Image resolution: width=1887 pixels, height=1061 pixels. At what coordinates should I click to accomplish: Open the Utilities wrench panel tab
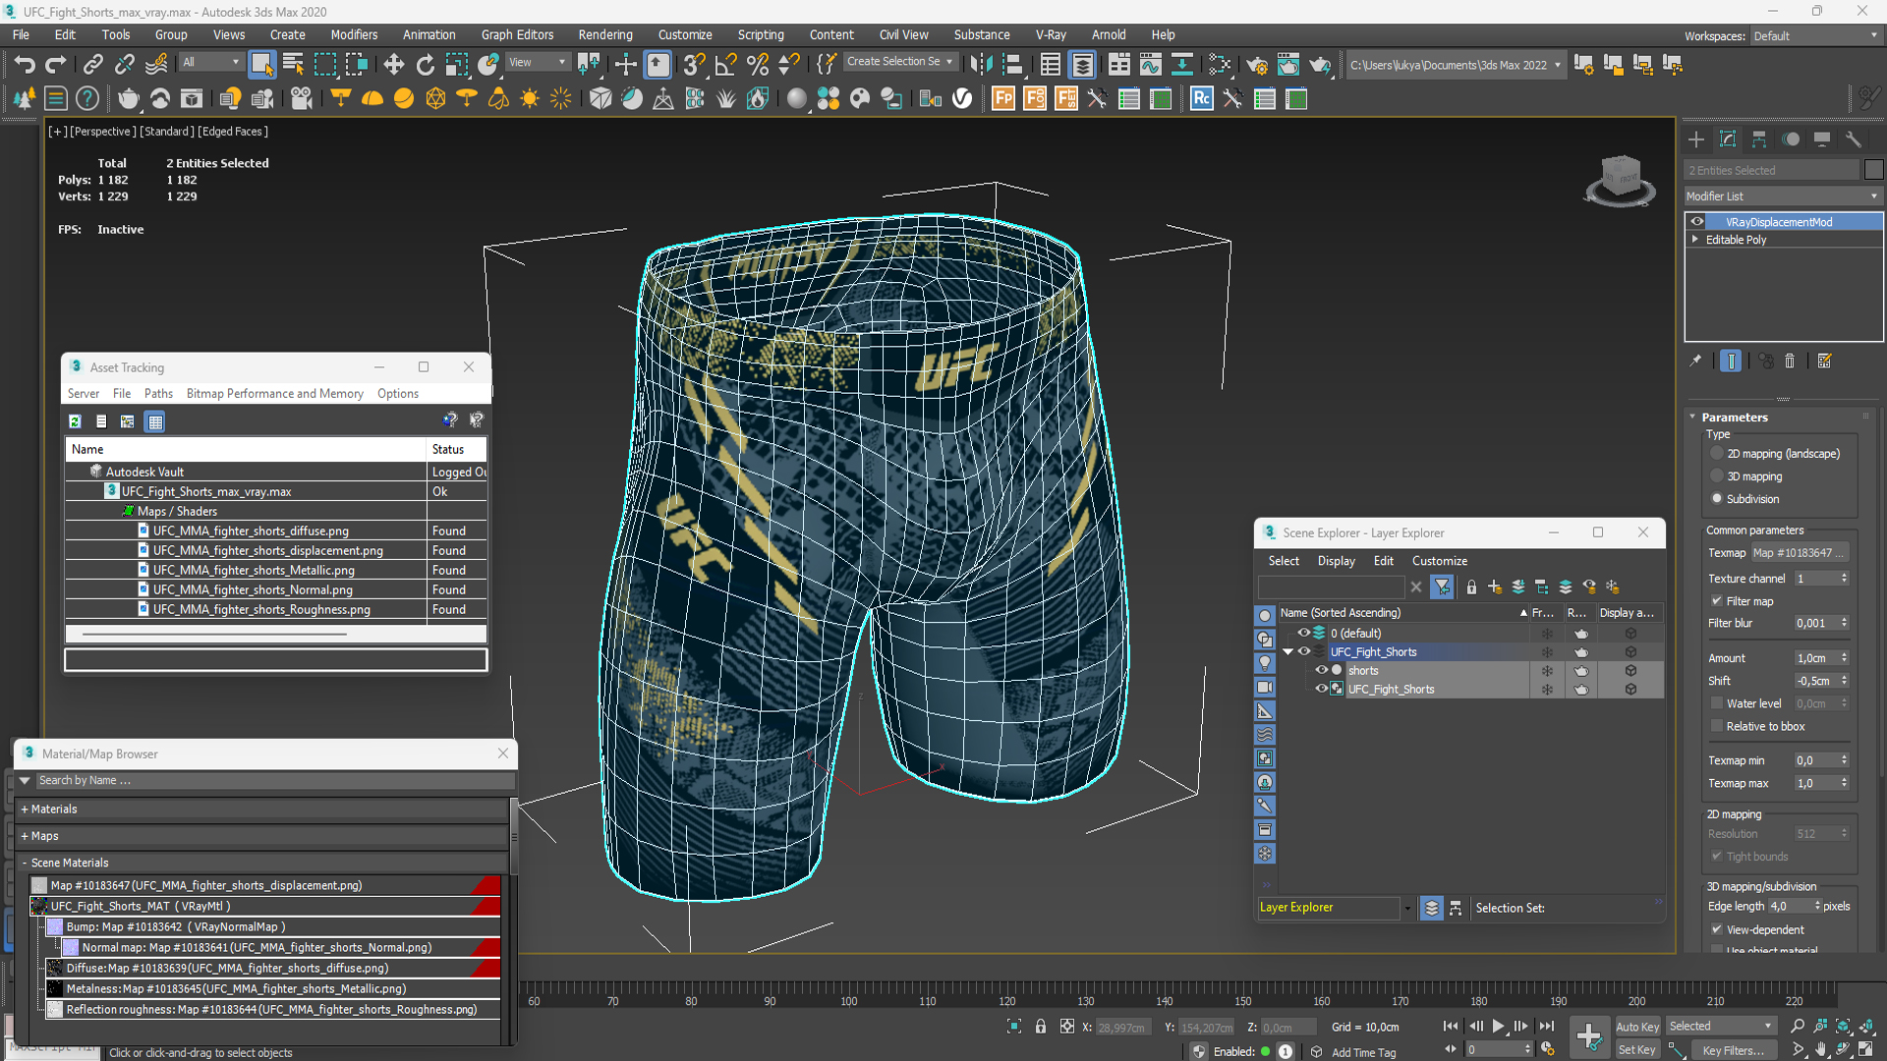1854,140
